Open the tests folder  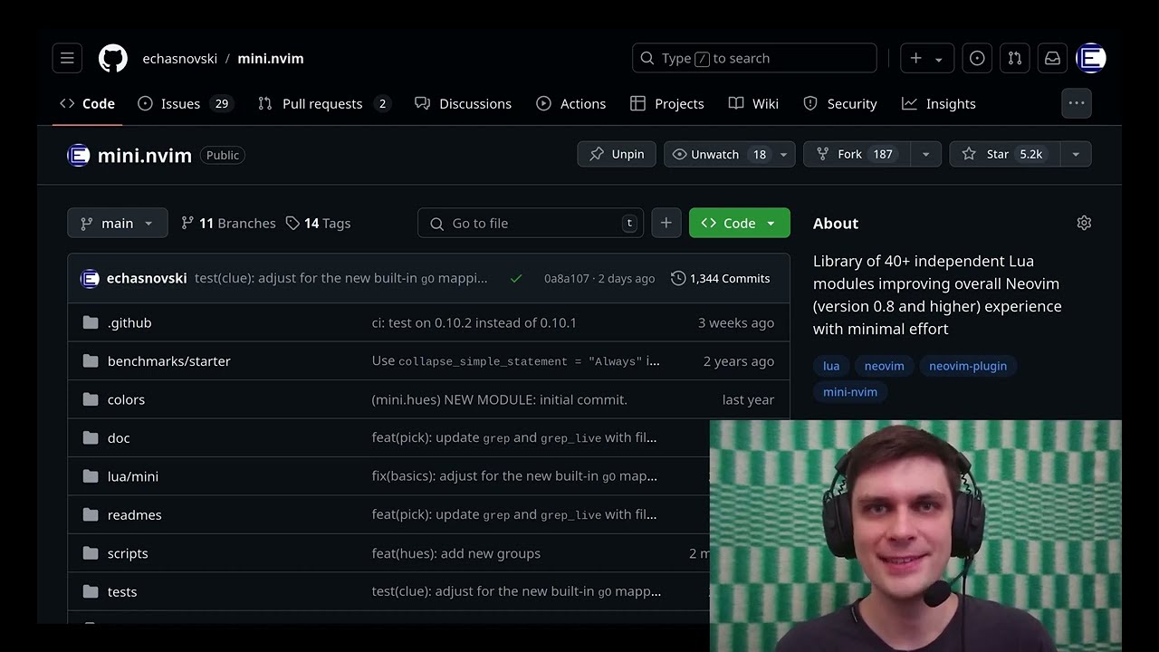click(122, 592)
